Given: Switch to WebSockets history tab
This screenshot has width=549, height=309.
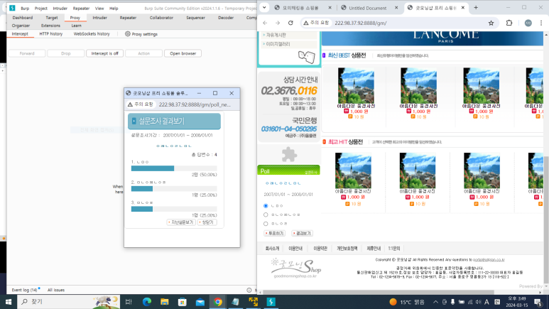Looking at the screenshot, I should tap(92, 34).
